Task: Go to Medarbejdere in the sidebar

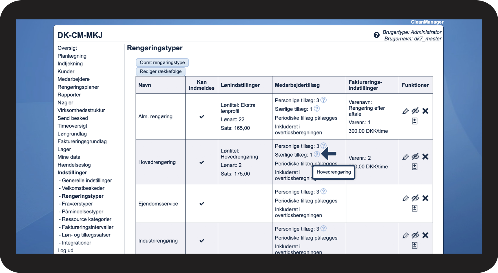Action: click(74, 79)
